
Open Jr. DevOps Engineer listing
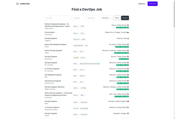click(52, 107)
